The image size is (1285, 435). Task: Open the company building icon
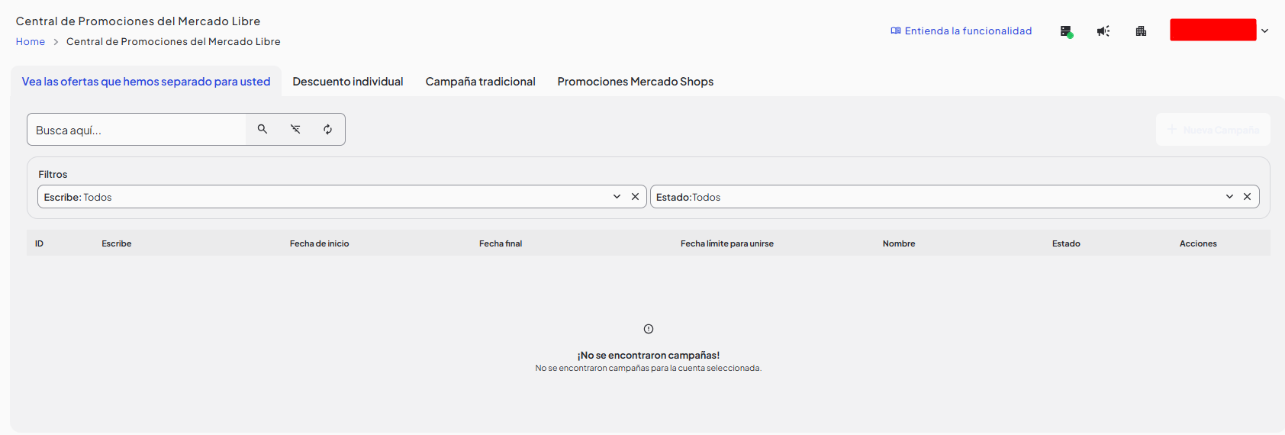click(1141, 31)
